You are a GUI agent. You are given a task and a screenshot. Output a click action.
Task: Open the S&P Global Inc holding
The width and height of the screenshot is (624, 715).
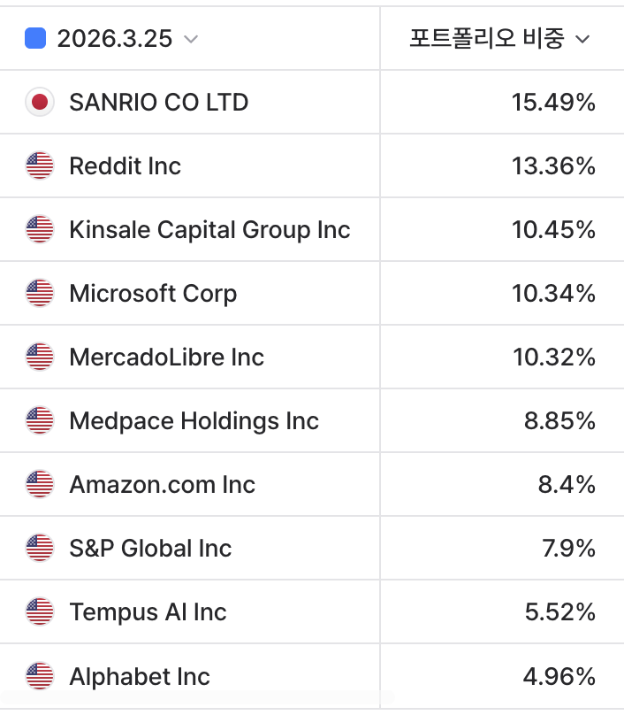(x=150, y=548)
